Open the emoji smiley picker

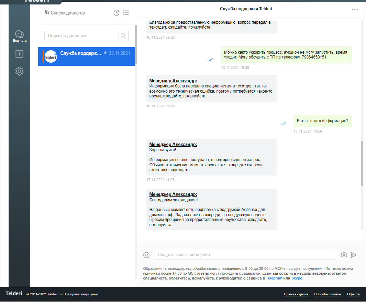point(146,255)
